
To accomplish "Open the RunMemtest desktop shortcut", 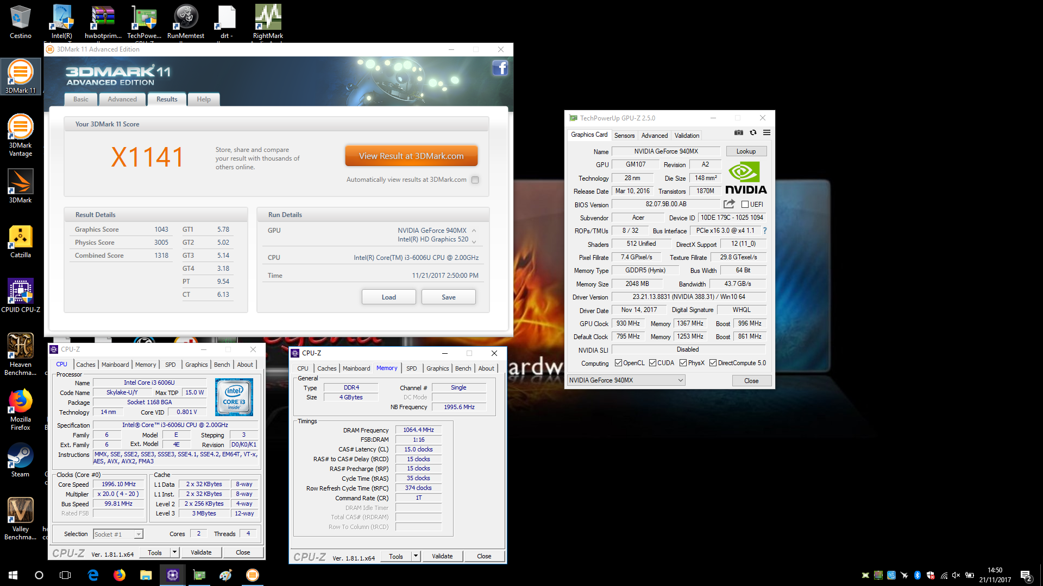I will (186, 22).
